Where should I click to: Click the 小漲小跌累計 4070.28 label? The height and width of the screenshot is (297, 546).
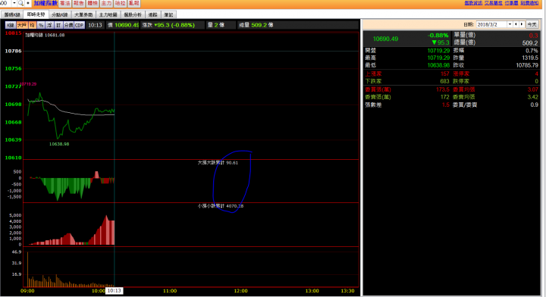tap(221, 206)
